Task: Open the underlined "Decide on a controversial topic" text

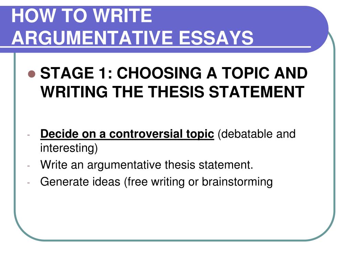Action: pyautogui.click(x=127, y=134)
